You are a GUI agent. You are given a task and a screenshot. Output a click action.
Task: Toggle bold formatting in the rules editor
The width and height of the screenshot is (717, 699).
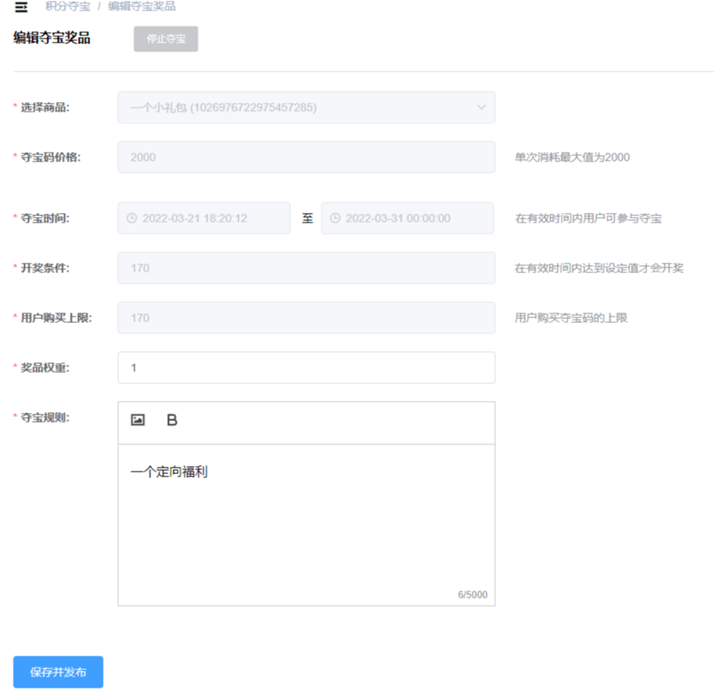(x=171, y=420)
